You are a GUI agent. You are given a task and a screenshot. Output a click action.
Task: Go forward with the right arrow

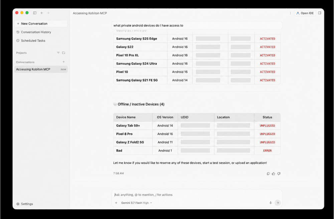[48, 13]
